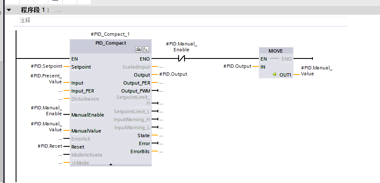Click the Disturbance empty operand placeholder

pyautogui.click(x=60, y=99)
